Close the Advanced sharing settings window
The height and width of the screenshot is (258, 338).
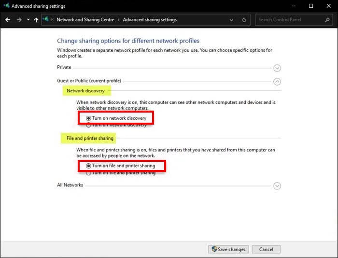(x=328, y=6)
